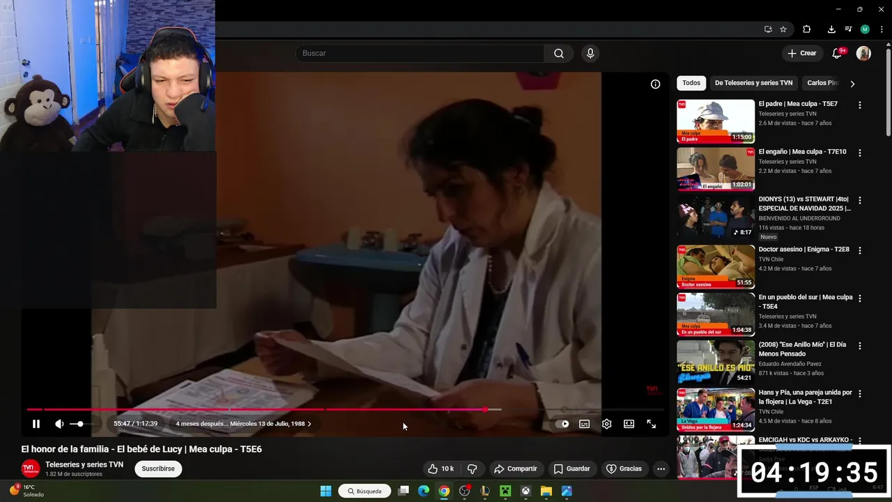
Task: Open the Teleseries y series TVN channel avatar
Action: click(x=30, y=469)
